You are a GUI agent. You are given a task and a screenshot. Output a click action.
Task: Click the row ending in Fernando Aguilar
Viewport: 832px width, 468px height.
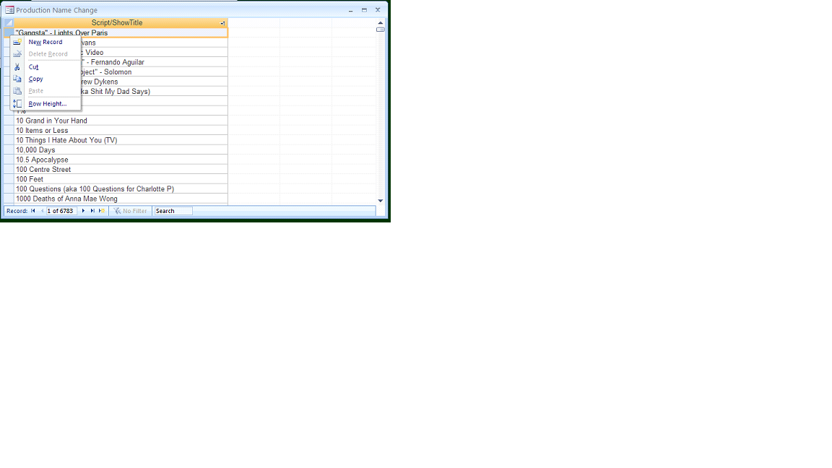(154, 62)
